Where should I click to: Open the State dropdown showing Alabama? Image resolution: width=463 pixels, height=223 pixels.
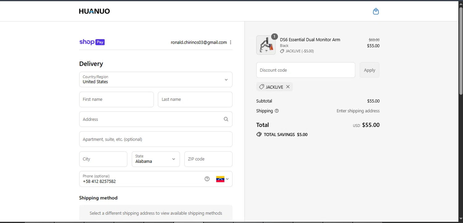(x=156, y=159)
